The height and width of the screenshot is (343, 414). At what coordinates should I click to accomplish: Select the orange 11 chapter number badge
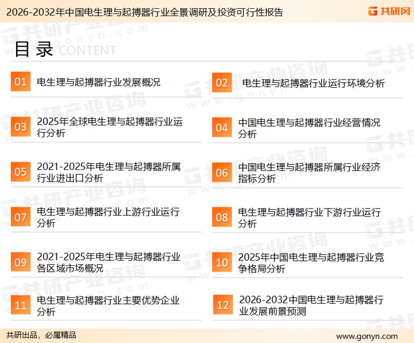20,305
